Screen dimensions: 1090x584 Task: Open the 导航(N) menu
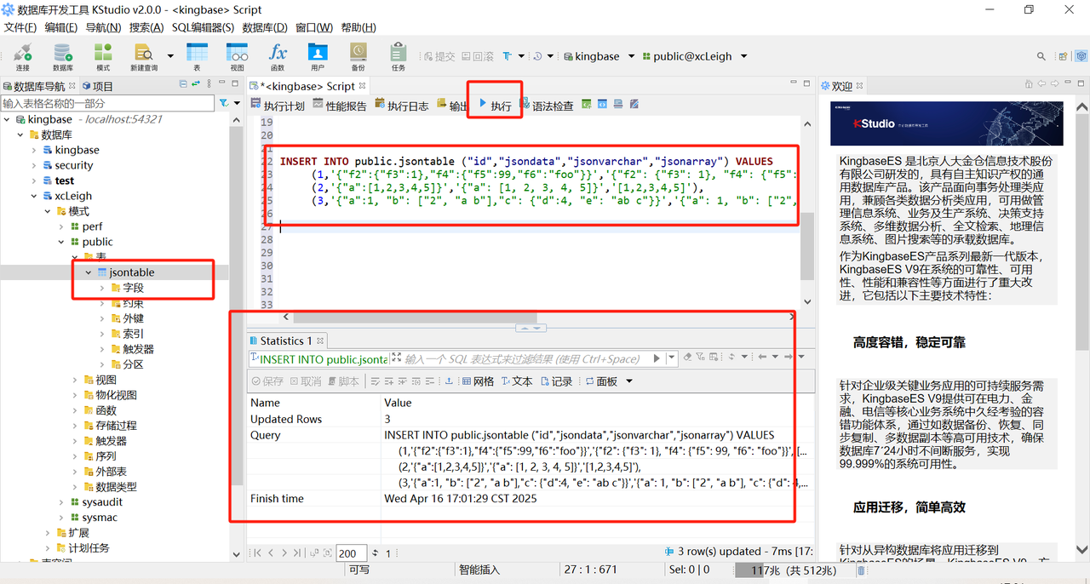[103, 27]
